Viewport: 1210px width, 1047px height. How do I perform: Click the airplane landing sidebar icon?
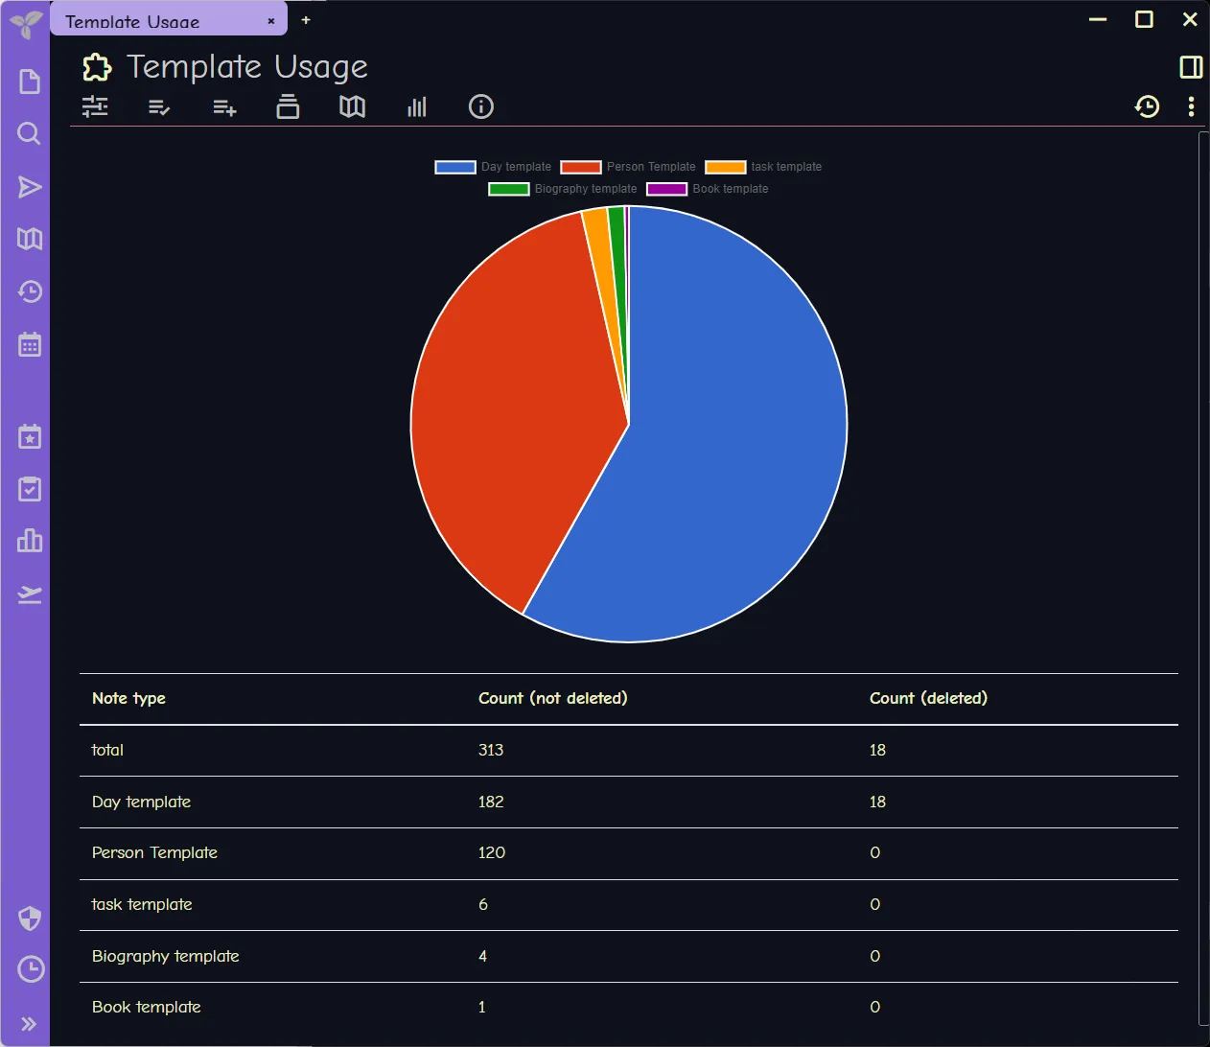click(30, 594)
